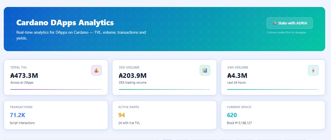Click the 'Last 24 hours' label
The image size is (331, 140).
point(237,82)
